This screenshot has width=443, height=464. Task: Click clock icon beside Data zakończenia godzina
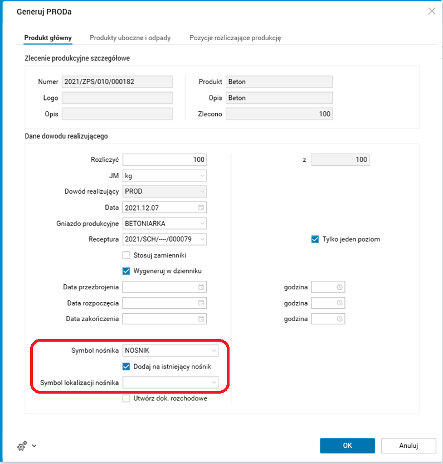coord(339,319)
